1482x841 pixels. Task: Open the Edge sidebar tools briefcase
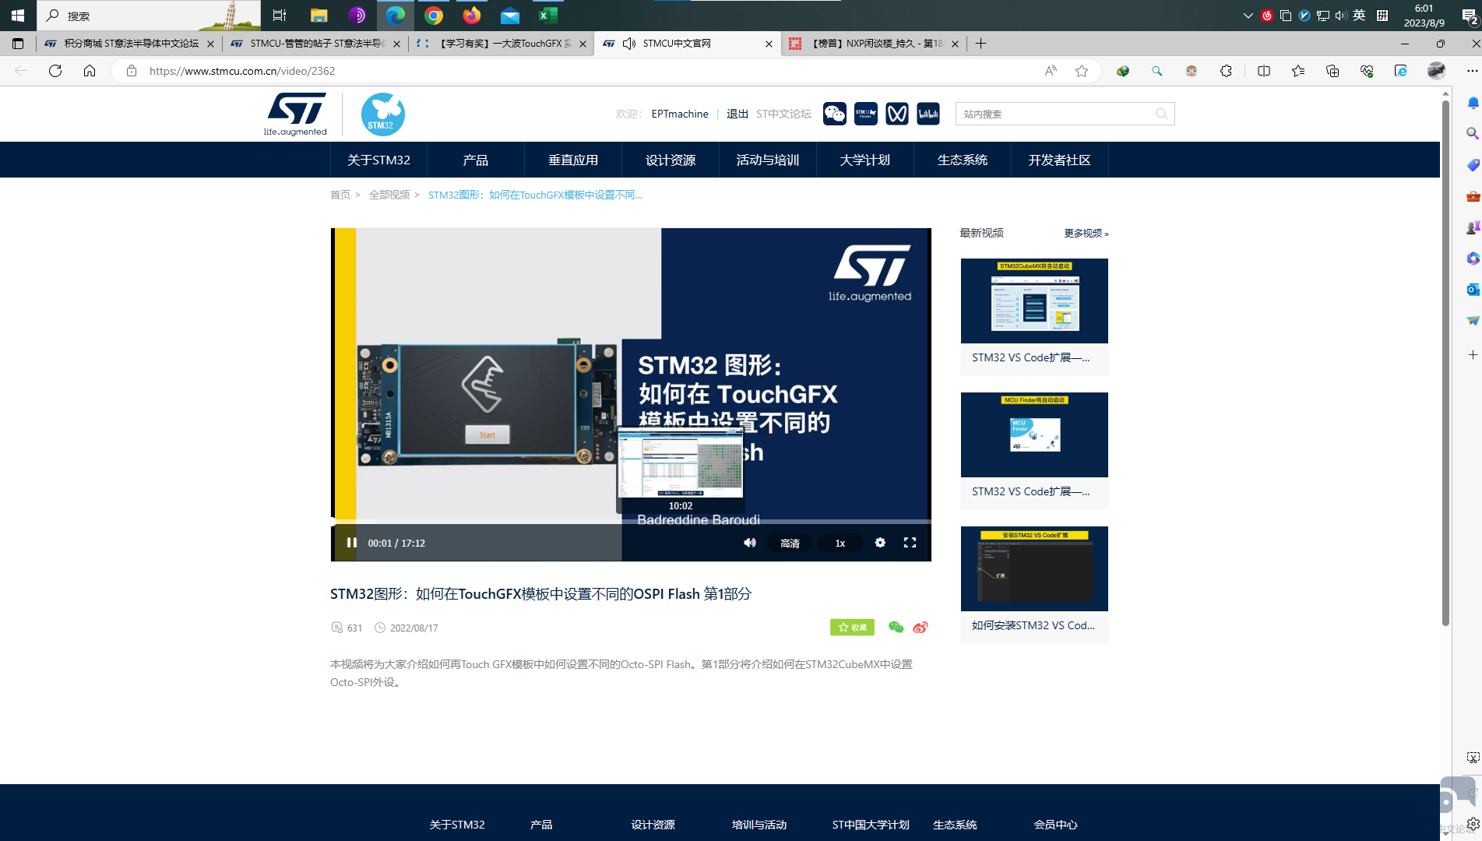(1473, 196)
